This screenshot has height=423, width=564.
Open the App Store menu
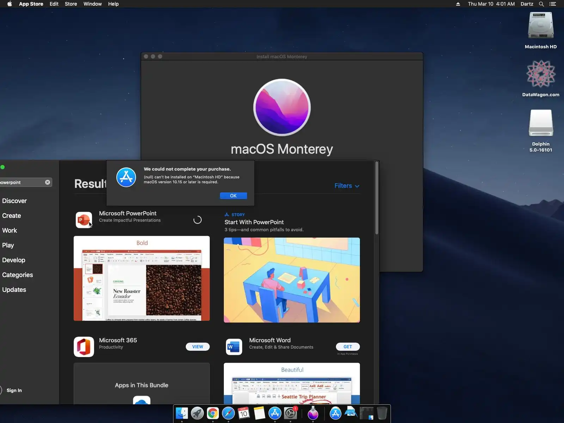click(31, 4)
